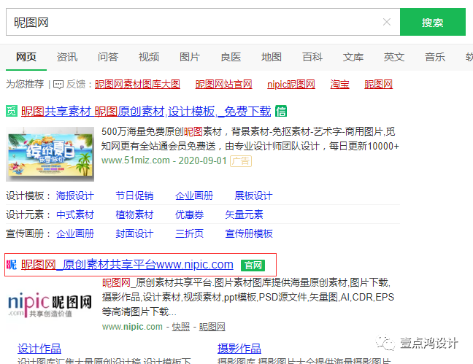The height and width of the screenshot is (364, 473).
Task: Open the 淘宝 suggestion link
Action: click(339, 84)
